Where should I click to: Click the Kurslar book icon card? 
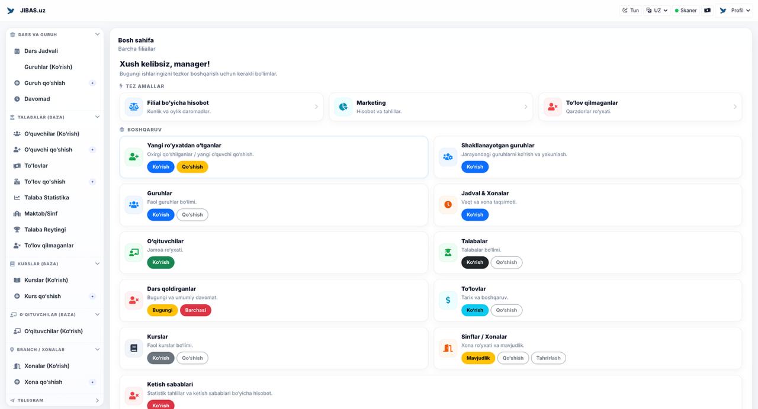pyautogui.click(x=134, y=348)
